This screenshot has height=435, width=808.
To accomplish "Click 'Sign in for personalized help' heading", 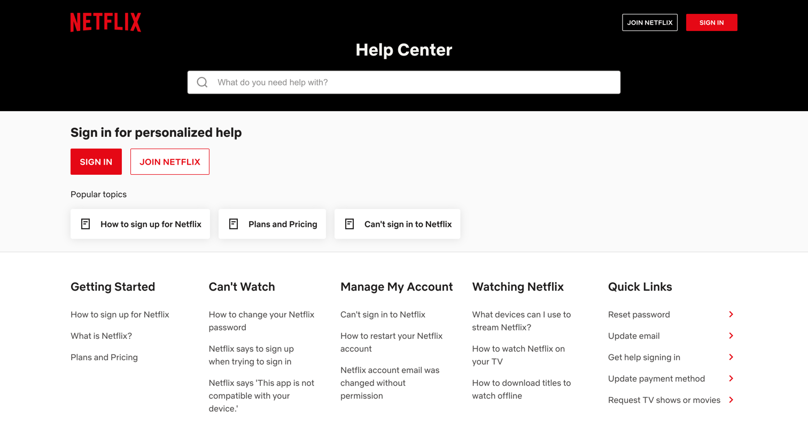I will tap(156, 132).
